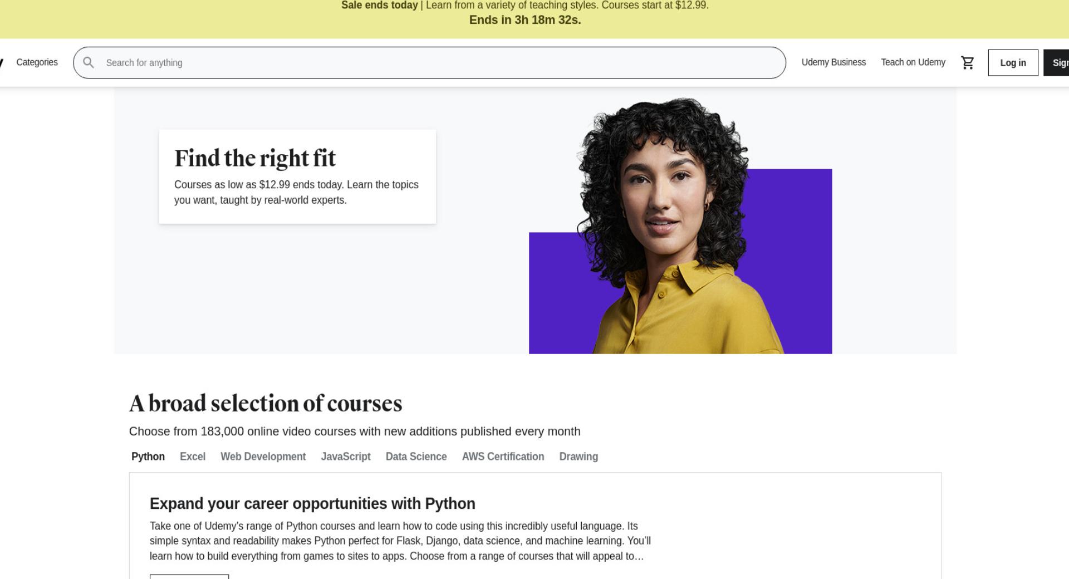Screen dimensions: 1069x579
Task: Click the partial Udemy logo at left
Action: (2, 62)
